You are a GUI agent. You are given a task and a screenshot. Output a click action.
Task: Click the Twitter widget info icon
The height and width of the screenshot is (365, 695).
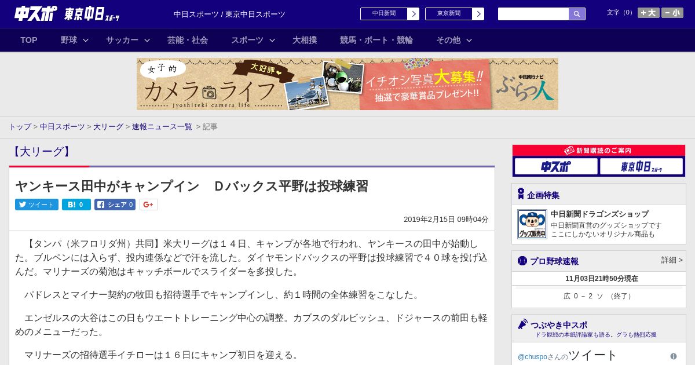(674, 356)
